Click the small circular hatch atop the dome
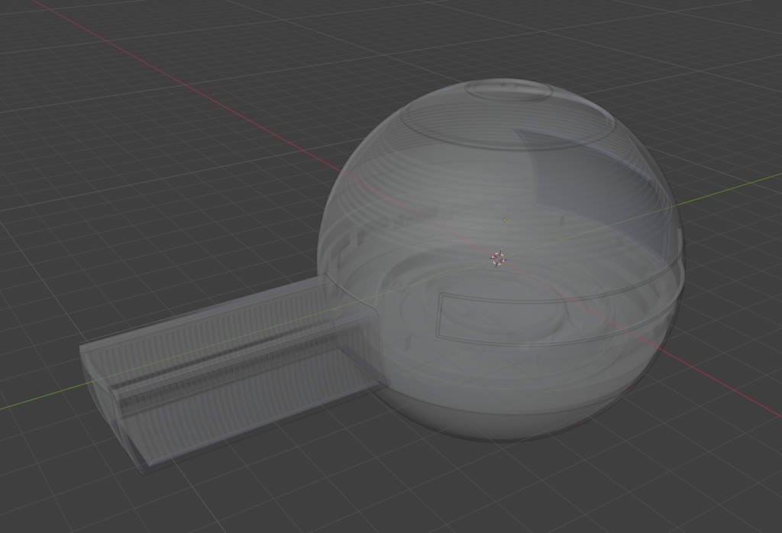Screen dimensions: 782x533 coord(508,91)
